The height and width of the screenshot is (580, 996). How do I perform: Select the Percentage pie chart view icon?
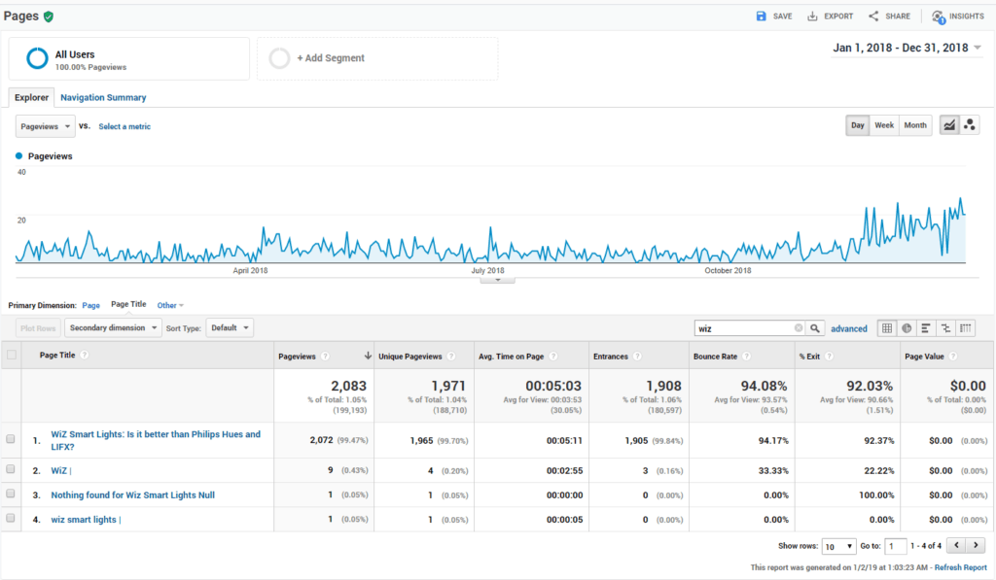coord(907,328)
